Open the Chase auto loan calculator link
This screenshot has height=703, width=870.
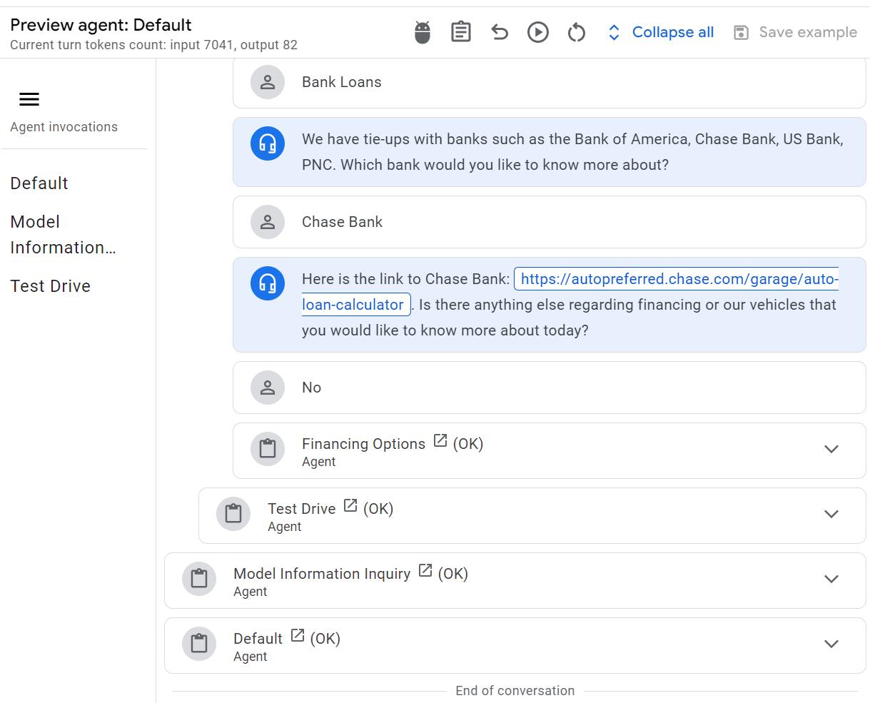pyautogui.click(x=570, y=292)
